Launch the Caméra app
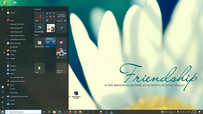Viewport: 203px width, 114px height. (x=19, y=74)
